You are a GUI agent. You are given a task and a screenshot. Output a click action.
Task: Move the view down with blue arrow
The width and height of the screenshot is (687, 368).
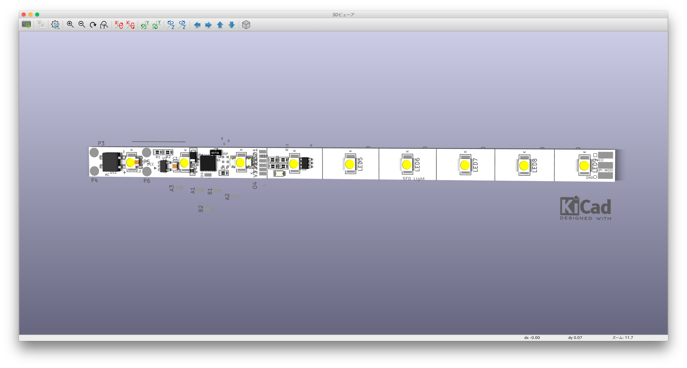pos(232,25)
